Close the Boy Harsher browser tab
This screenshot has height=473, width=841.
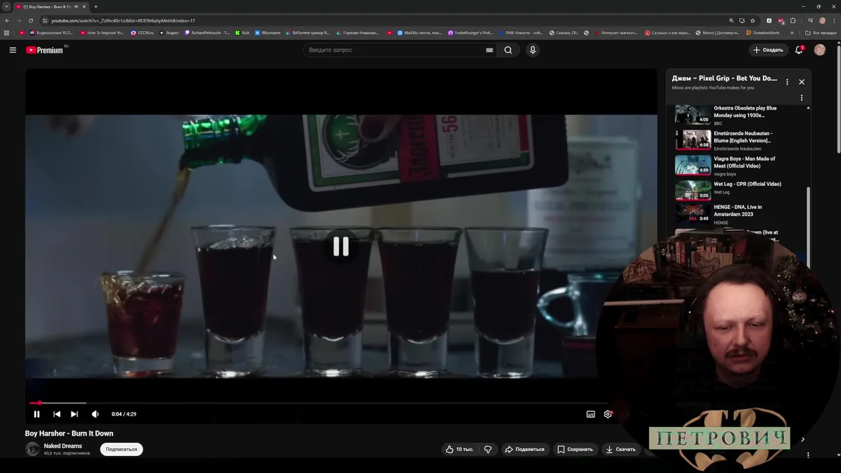coord(84,7)
